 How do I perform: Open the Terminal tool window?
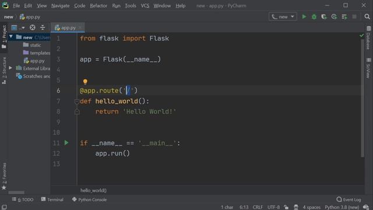point(52,199)
